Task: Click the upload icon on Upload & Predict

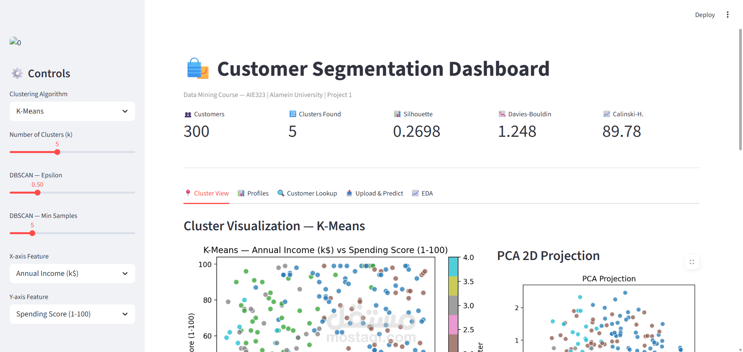Action: (349, 193)
